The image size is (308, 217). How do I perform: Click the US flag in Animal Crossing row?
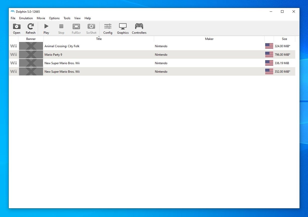coord(269,46)
